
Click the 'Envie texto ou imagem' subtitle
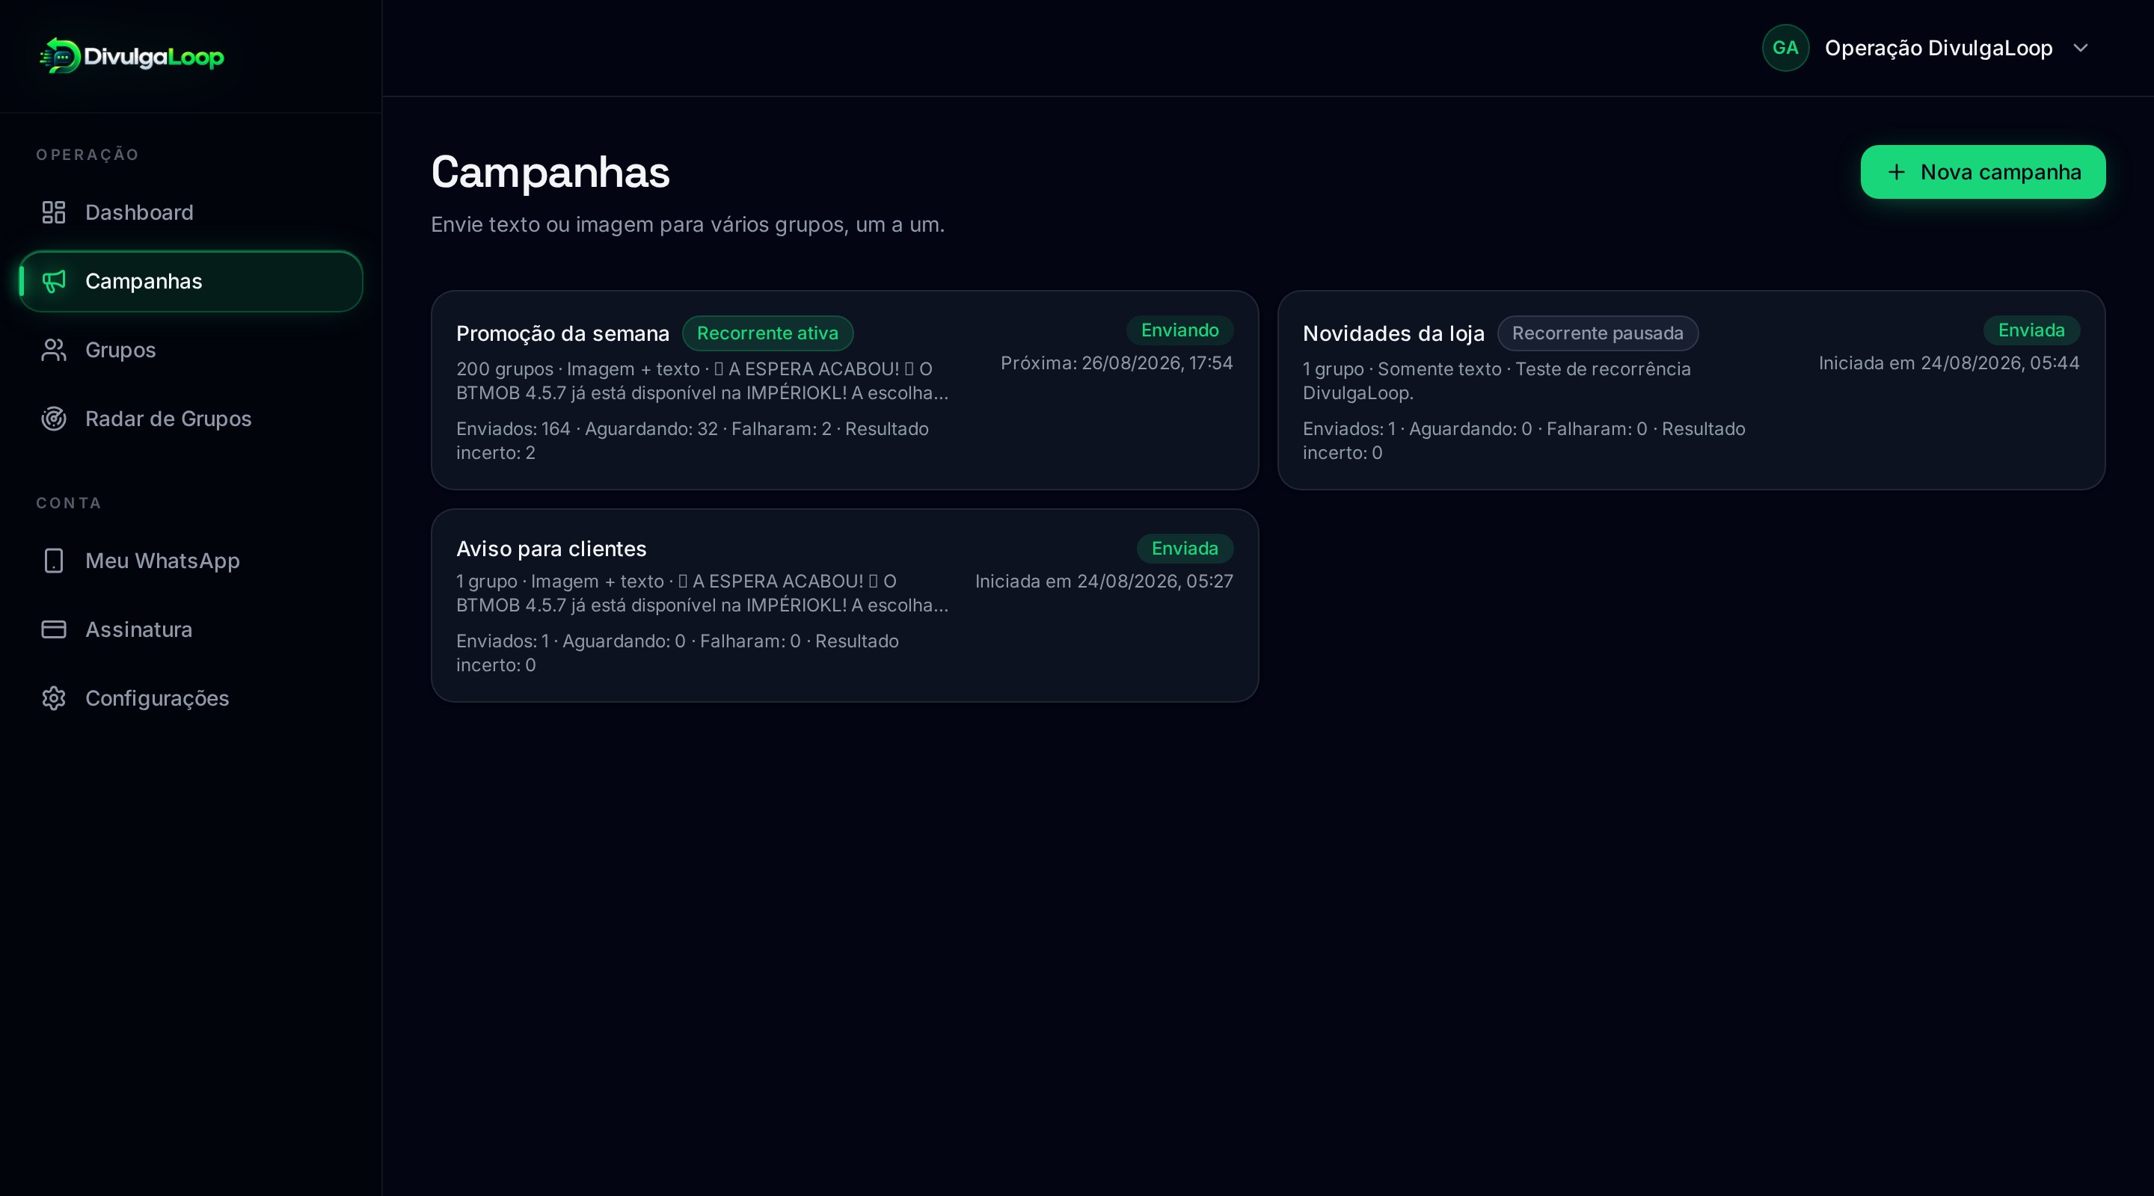687,225
